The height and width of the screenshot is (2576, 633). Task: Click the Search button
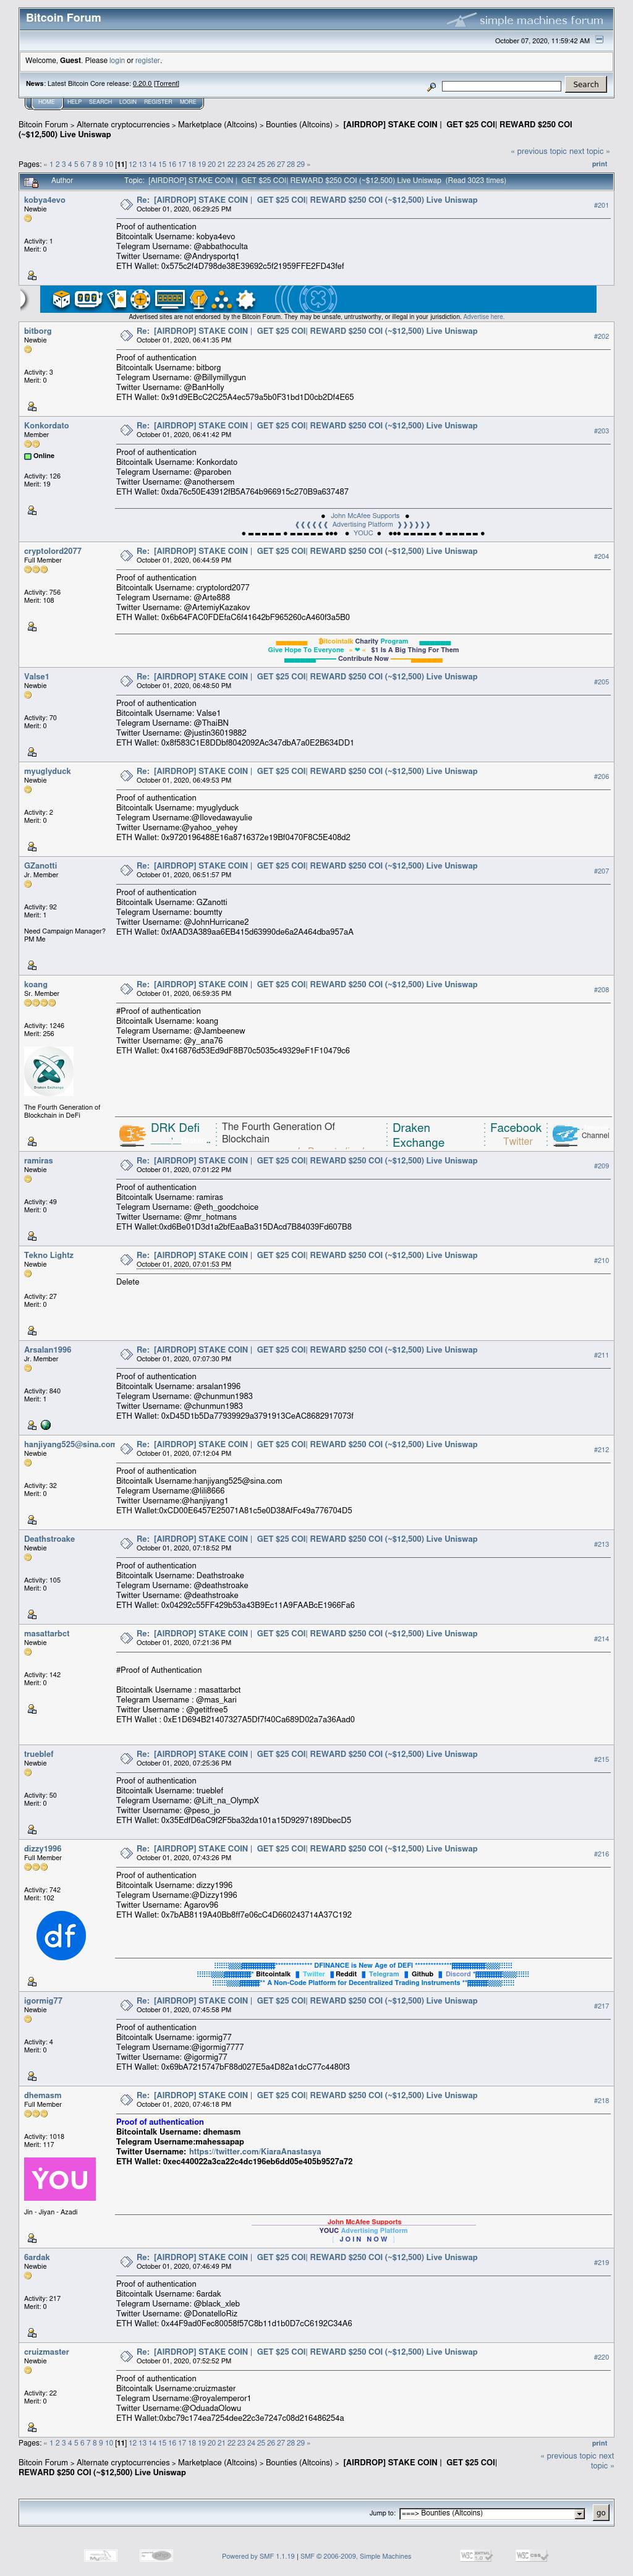[586, 85]
